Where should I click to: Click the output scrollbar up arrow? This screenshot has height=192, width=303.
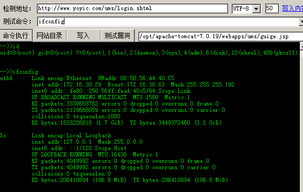pos(301,47)
